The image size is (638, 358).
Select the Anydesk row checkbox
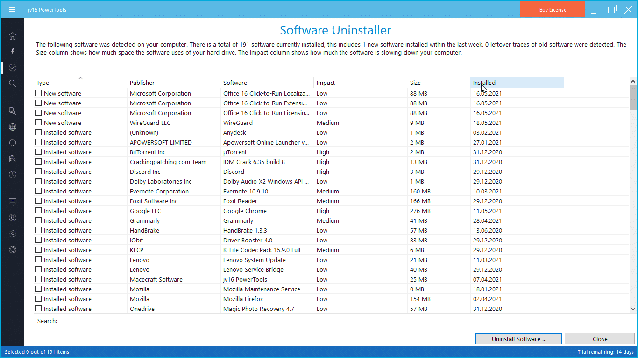click(39, 132)
